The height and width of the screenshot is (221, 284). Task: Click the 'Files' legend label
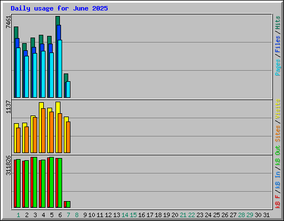tap(278, 44)
